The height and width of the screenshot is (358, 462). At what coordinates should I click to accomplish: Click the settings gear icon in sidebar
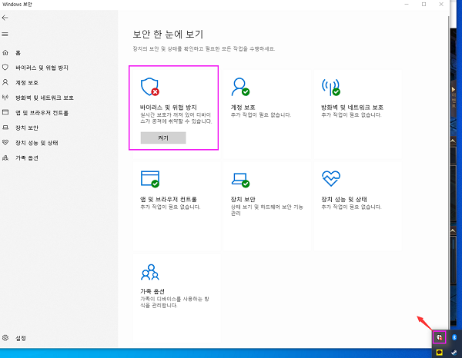[x=5, y=338]
